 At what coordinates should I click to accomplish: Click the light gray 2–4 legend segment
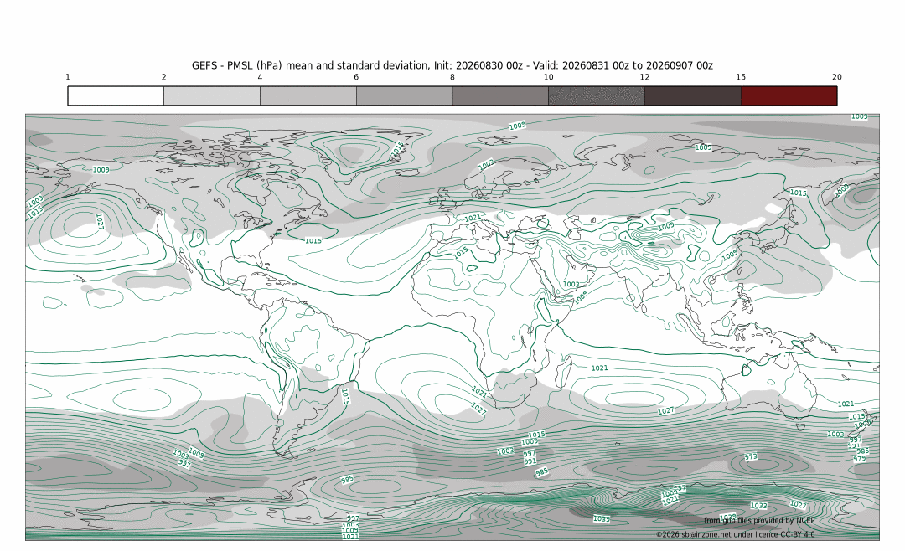[212, 95]
